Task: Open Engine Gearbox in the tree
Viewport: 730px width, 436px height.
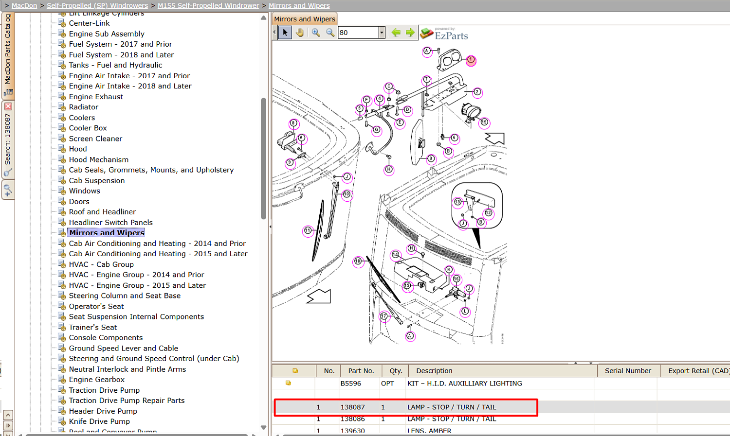Action: click(96, 380)
